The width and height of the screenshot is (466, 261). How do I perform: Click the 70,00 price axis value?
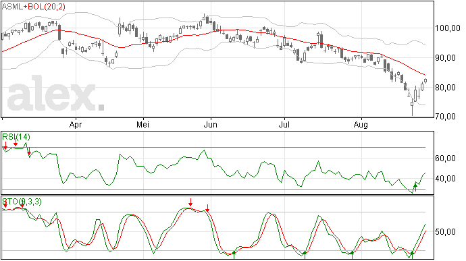tap(445, 117)
